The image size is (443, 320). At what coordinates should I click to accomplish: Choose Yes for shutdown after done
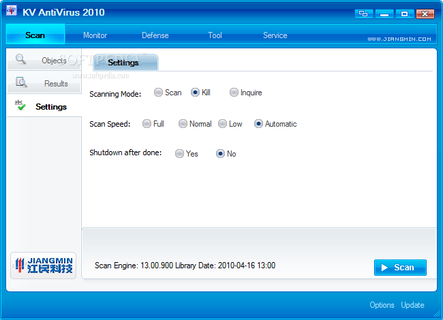pos(179,153)
